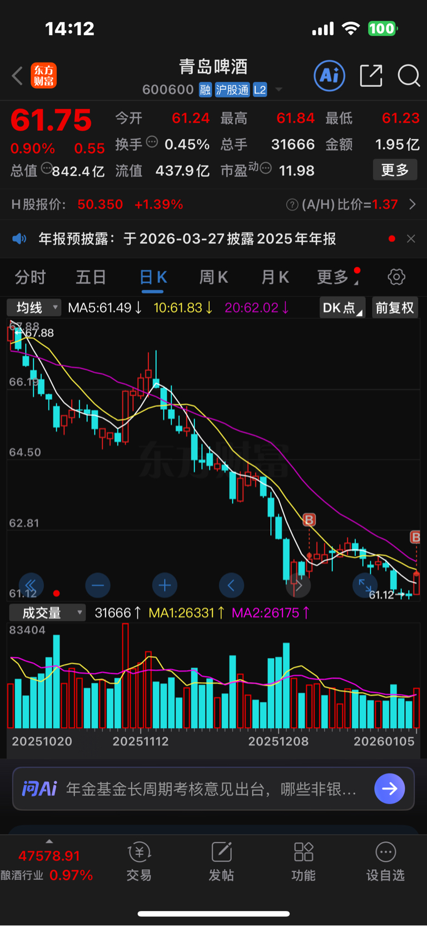The width and height of the screenshot is (427, 926).
Task: Open 成交量 indicator dropdown
Action: click(47, 613)
